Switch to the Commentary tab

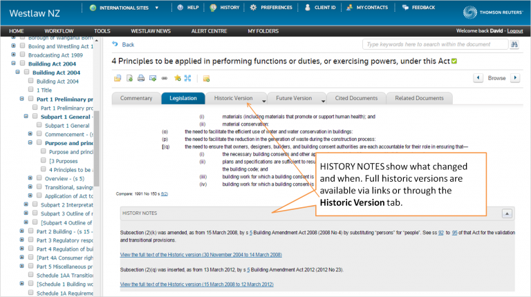pos(136,98)
